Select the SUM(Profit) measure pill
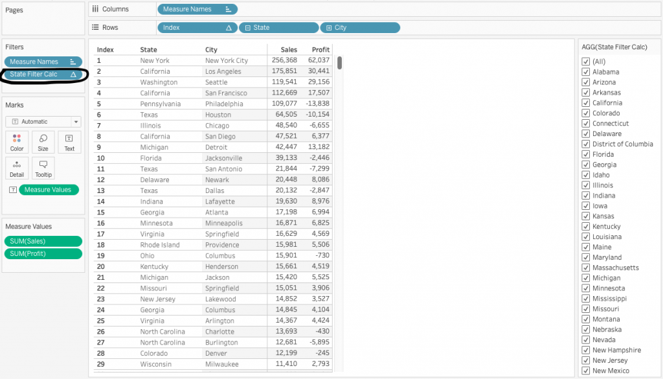The image size is (663, 379). click(43, 253)
